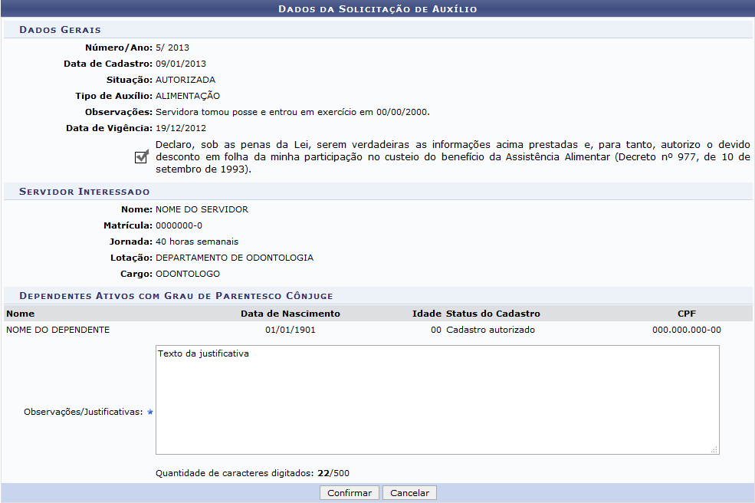Viewport: 755px width, 503px height.
Task: Click the Dados Gerais section header
Action: tap(60, 30)
